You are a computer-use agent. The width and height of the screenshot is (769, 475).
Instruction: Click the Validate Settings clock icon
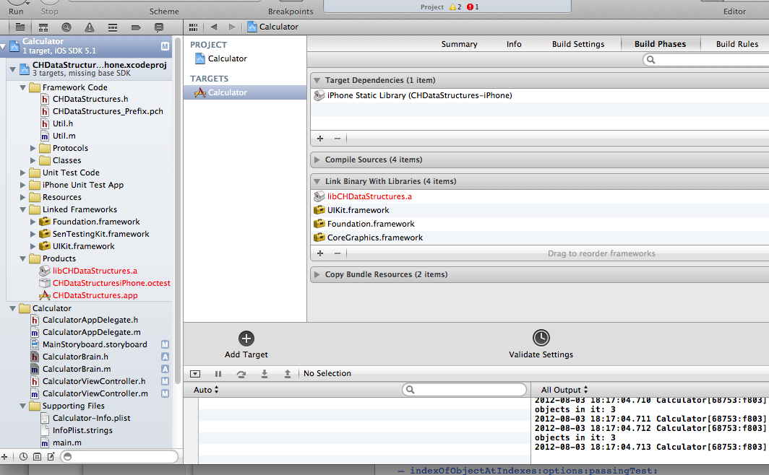click(x=541, y=338)
